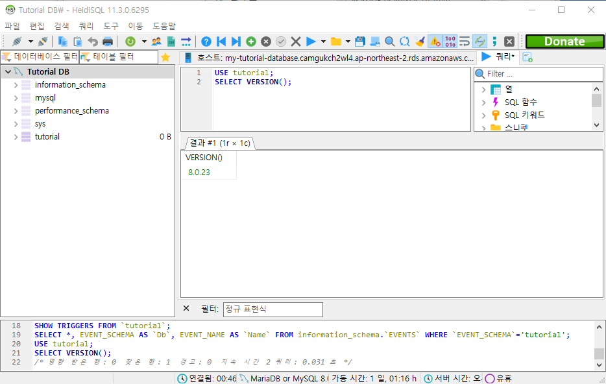This screenshot has height=384, width=606.
Task: Expand the information_schema tree node
Action: tap(16, 85)
